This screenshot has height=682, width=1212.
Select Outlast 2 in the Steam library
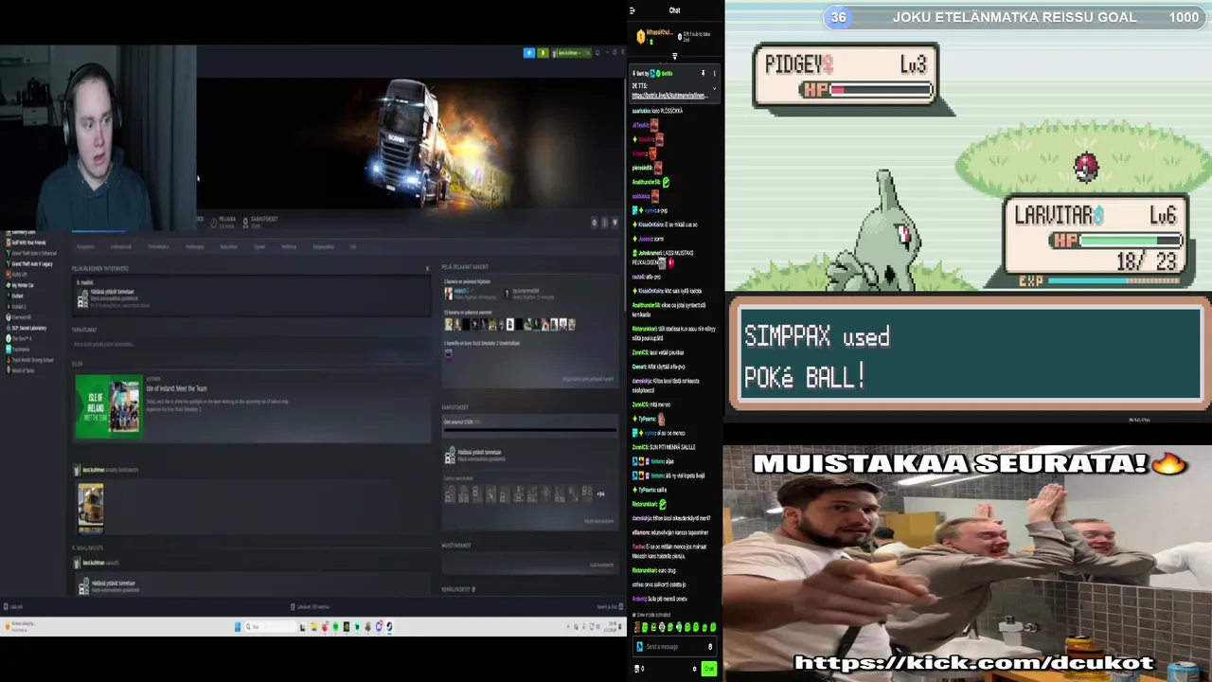coord(17,306)
